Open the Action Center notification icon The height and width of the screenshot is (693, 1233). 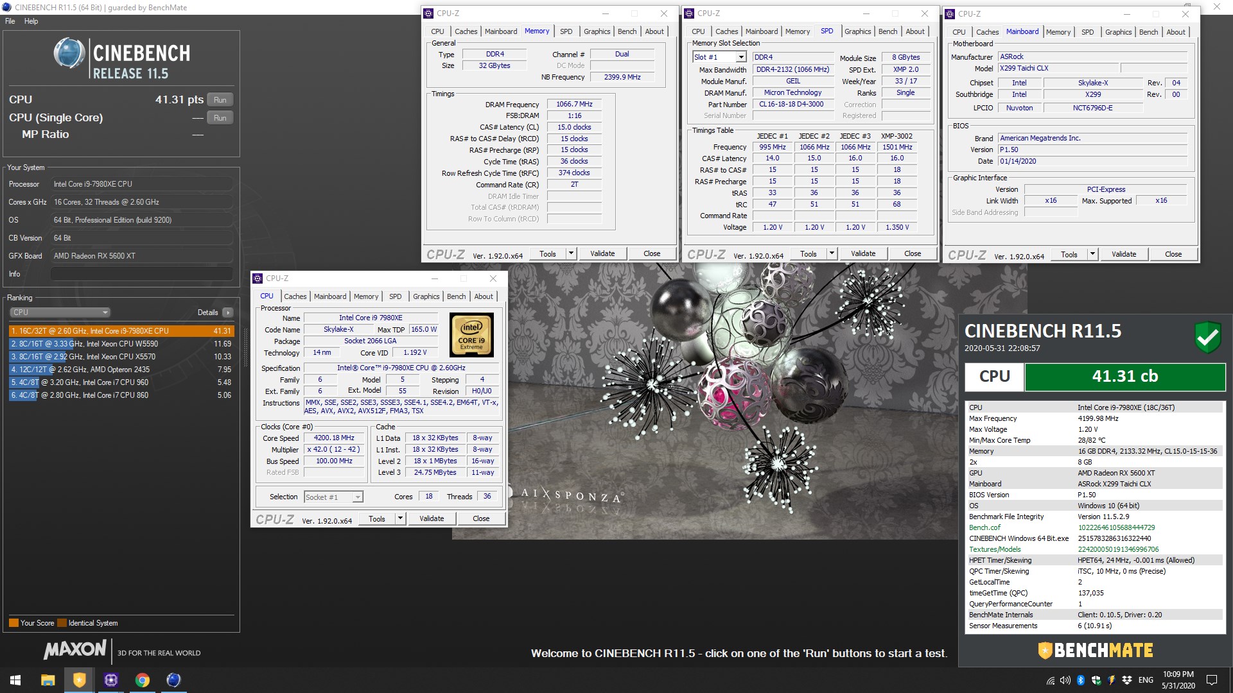1212,680
